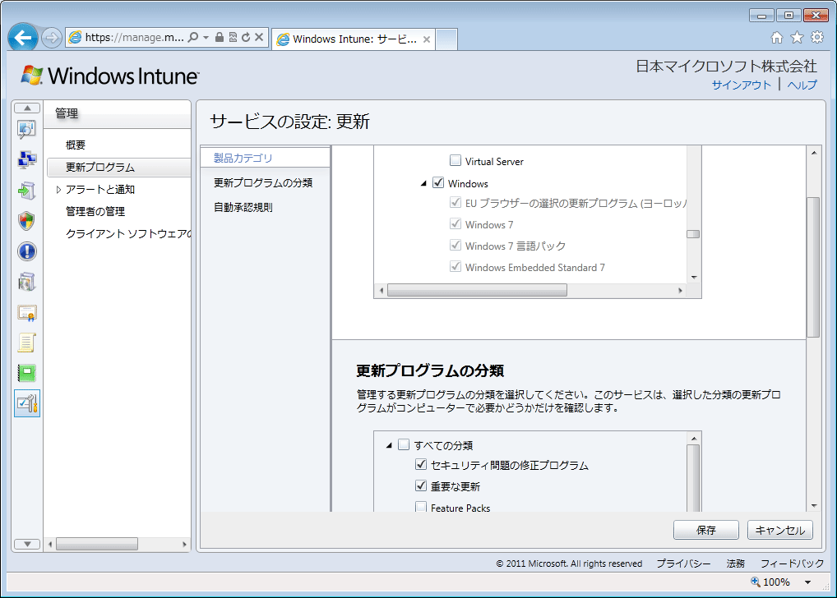Click the security lock icon in address bar

click(219, 37)
